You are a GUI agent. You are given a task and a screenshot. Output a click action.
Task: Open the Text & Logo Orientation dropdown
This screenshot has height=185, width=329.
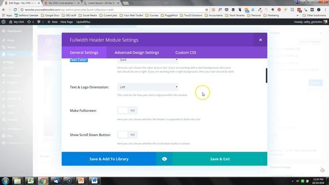(x=148, y=87)
